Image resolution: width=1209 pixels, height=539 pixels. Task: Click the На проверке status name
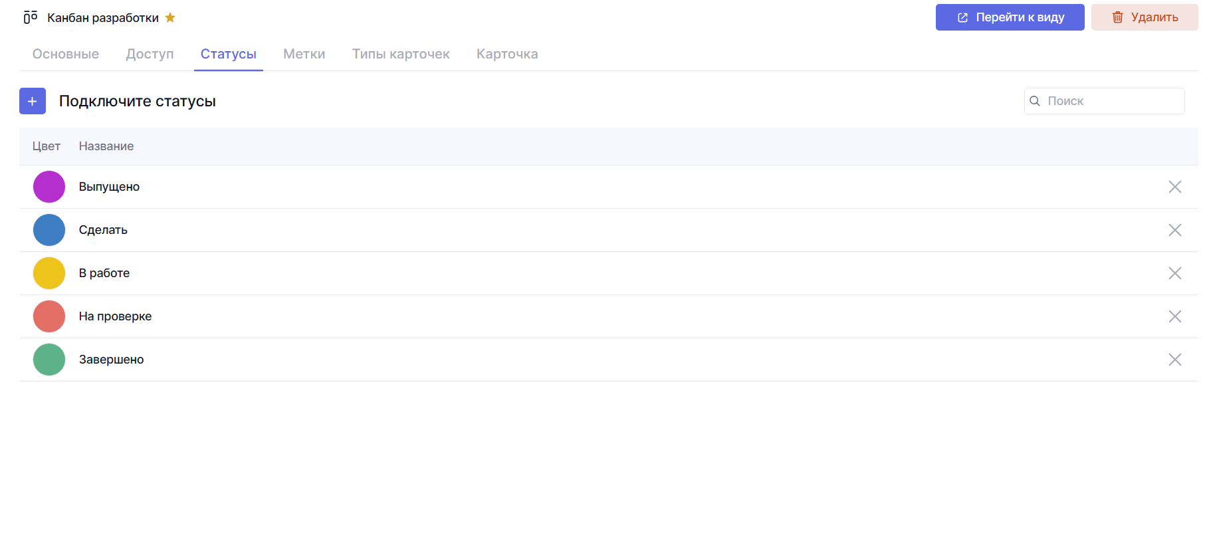click(115, 316)
